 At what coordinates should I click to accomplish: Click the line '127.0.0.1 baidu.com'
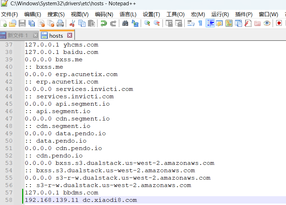(62, 52)
